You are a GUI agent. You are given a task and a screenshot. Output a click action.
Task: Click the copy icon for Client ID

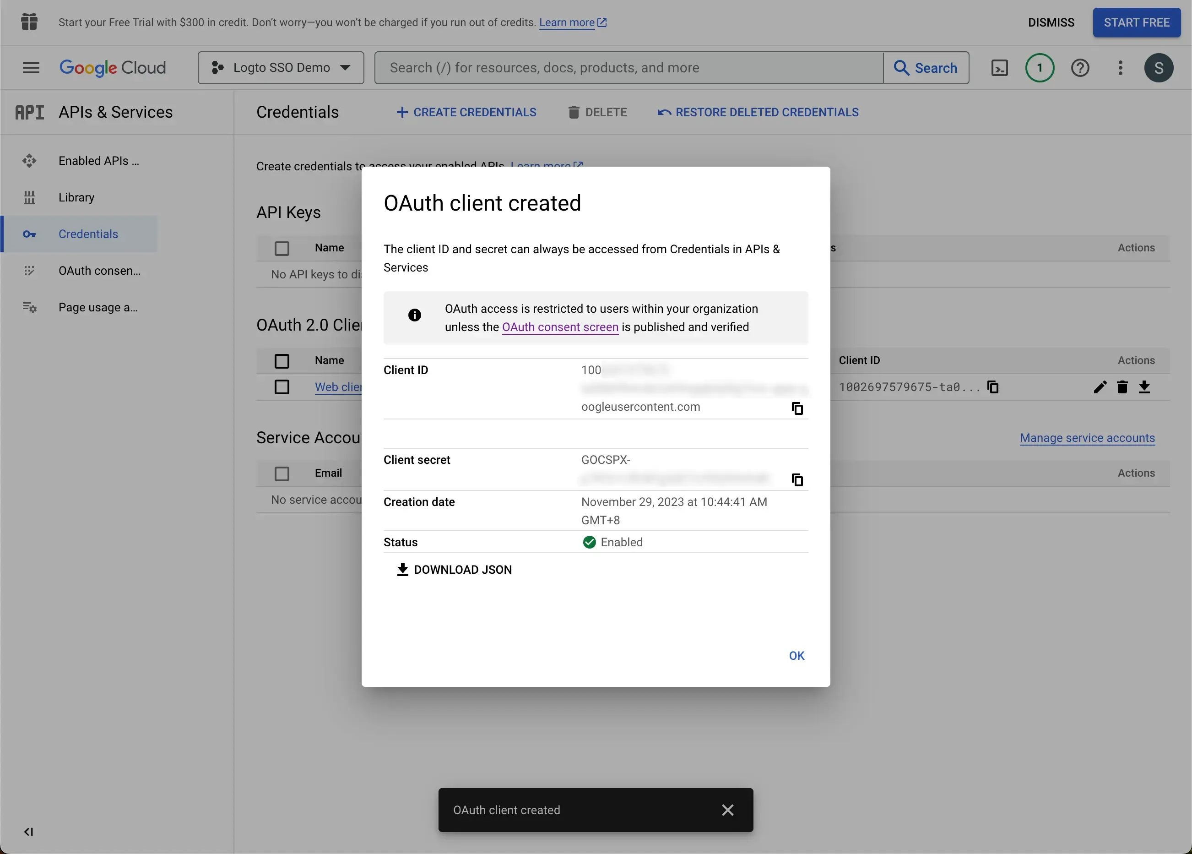click(x=796, y=408)
